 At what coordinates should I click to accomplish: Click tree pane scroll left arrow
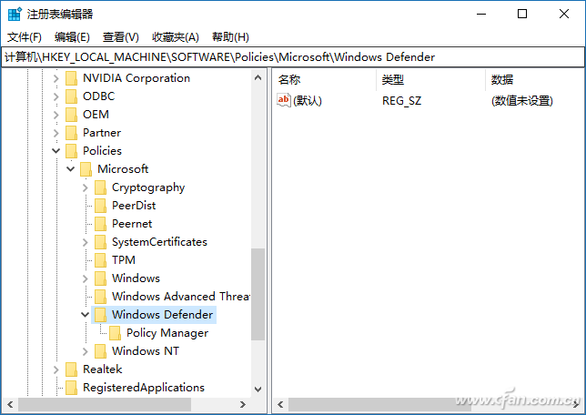(10, 404)
